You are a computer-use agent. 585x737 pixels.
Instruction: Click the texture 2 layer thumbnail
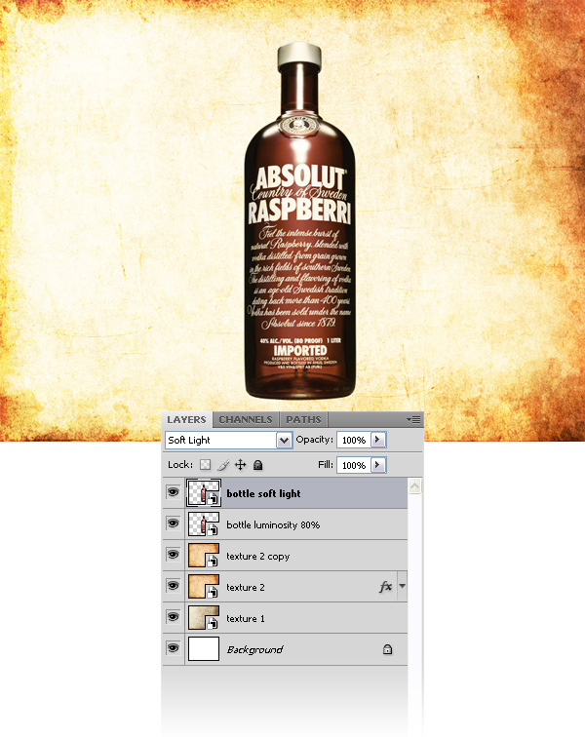coord(204,587)
